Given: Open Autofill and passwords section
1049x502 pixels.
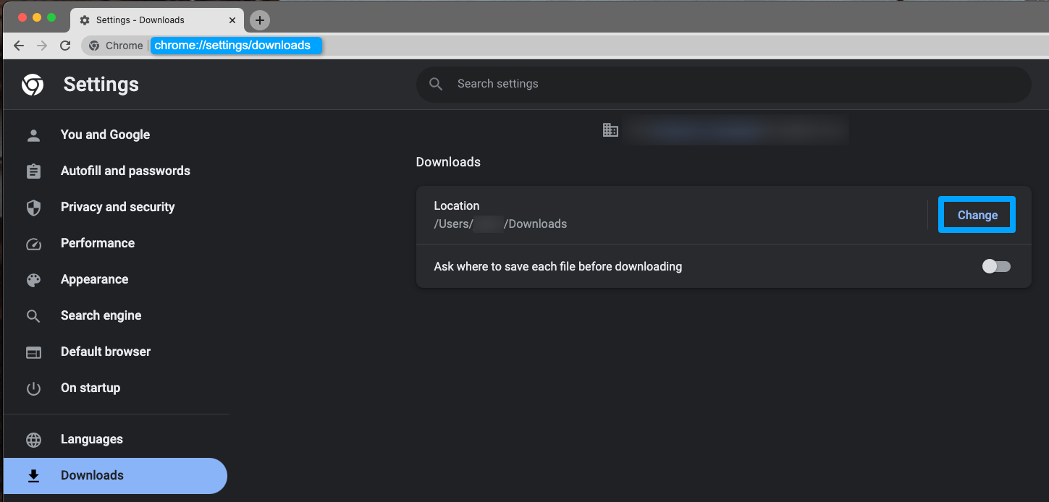Looking at the screenshot, I should pyautogui.click(x=125, y=171).
